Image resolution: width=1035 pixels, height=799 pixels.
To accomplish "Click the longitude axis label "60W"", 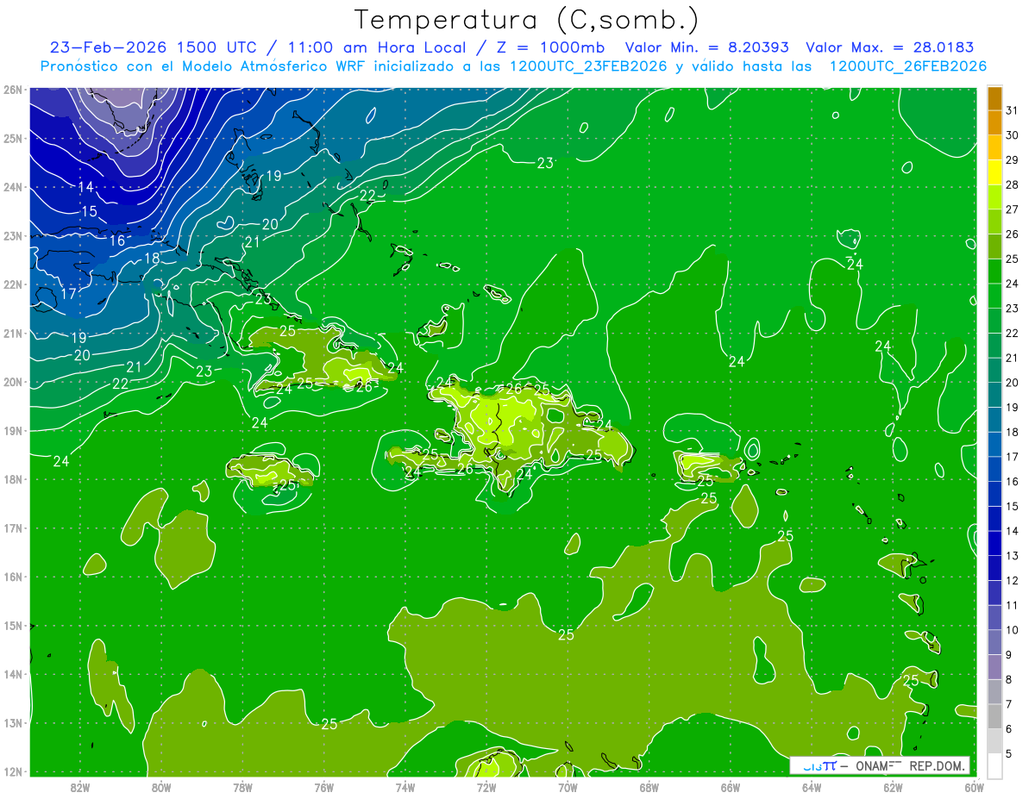I will [974, 787].
